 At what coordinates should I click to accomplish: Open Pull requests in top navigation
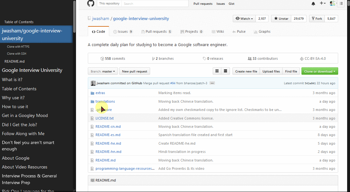pyautogui.click(x=203, y=3)
